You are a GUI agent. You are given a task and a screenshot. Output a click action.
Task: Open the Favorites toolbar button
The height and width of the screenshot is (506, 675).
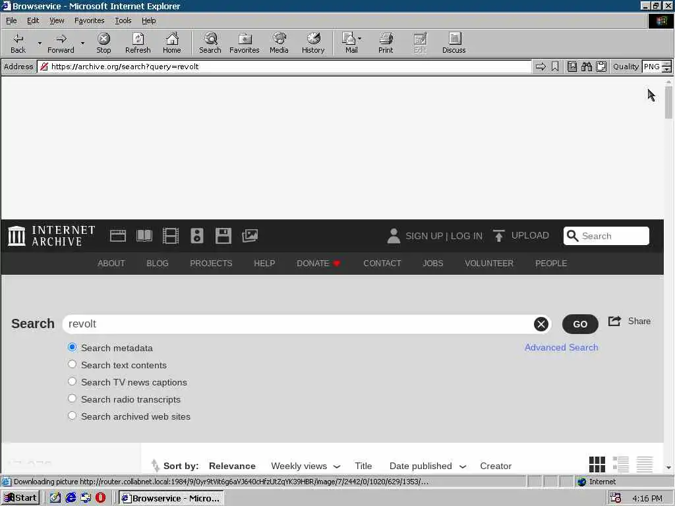point(245,43)
